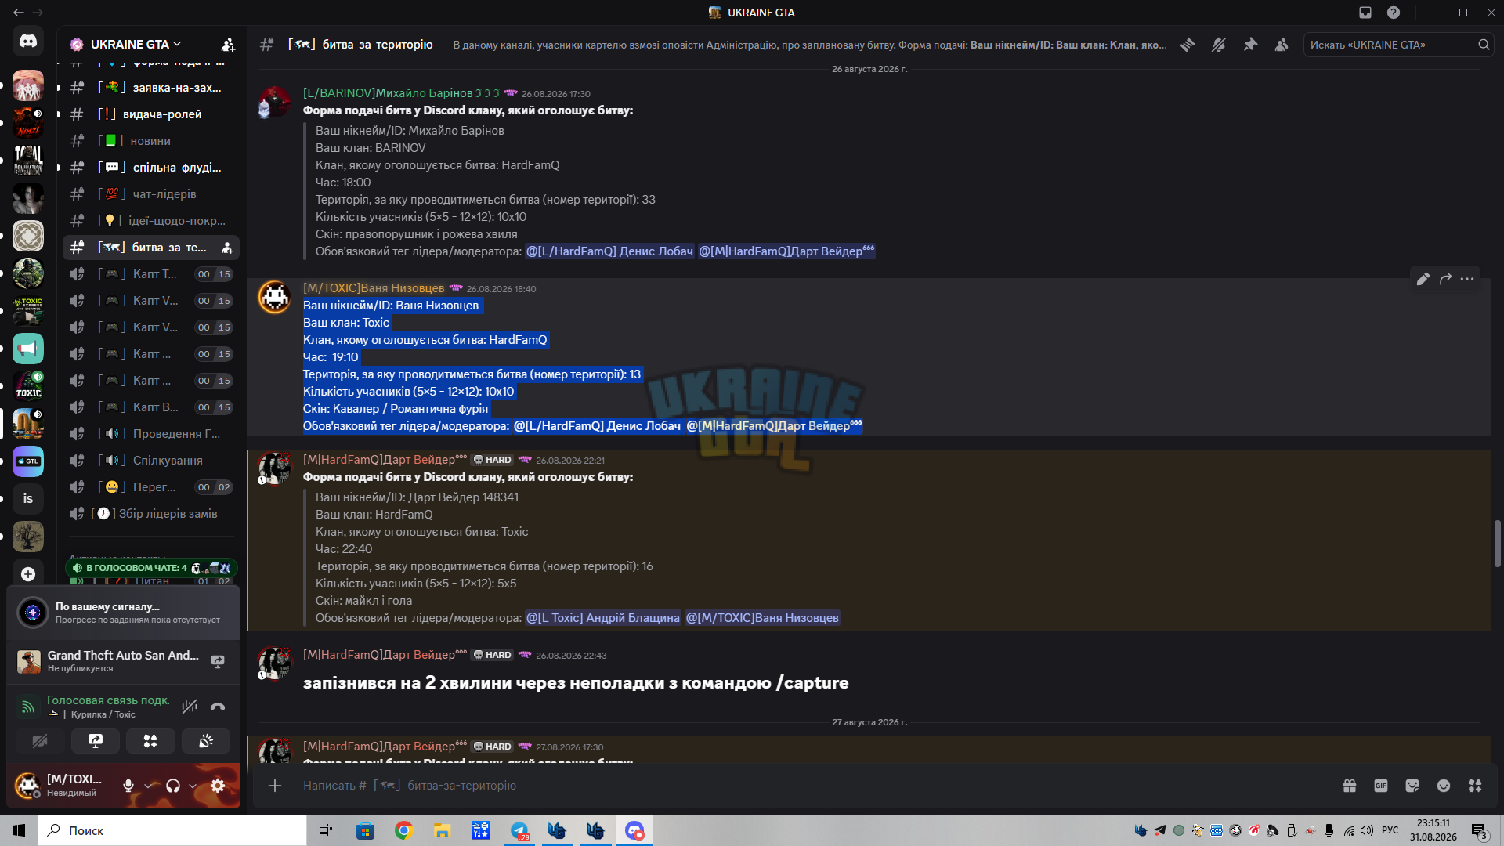Join the Спілкування voice channel
The image size is (1504, 846).
pyautogui.click(x=151, y=461)
